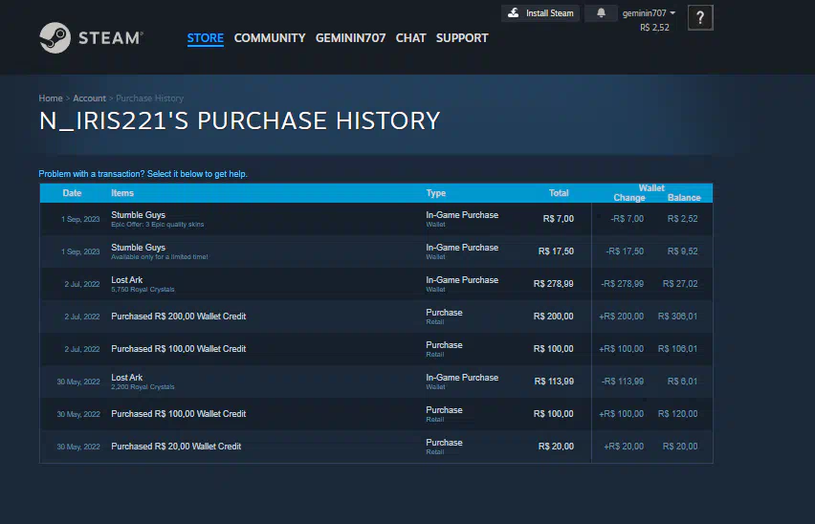Open the SUPPORT menu item

click(462, 38)
